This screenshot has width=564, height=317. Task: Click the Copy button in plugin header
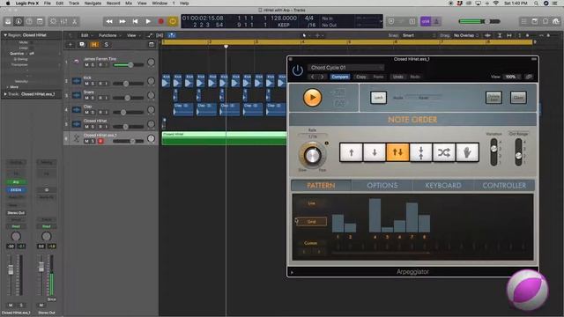coord(360,77)
